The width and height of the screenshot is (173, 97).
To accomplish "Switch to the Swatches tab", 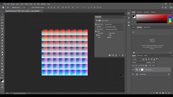I will 139,12.
